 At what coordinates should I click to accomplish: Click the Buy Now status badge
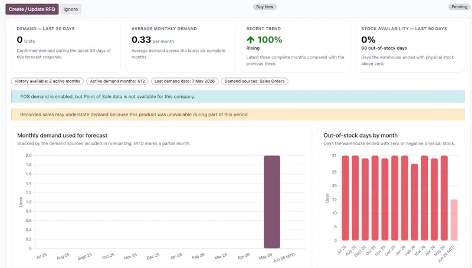tap(264, 7)
